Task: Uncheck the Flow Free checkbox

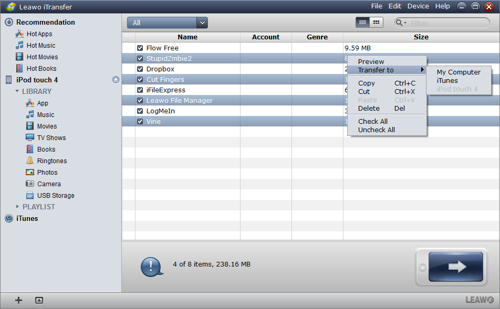Action: [140, 48]
